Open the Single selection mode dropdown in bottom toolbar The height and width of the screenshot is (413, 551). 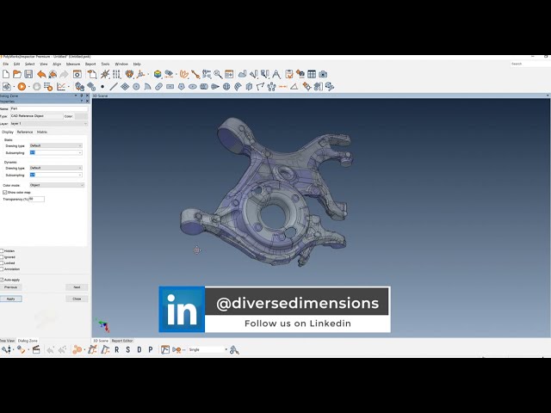click(x=207, y=350)
